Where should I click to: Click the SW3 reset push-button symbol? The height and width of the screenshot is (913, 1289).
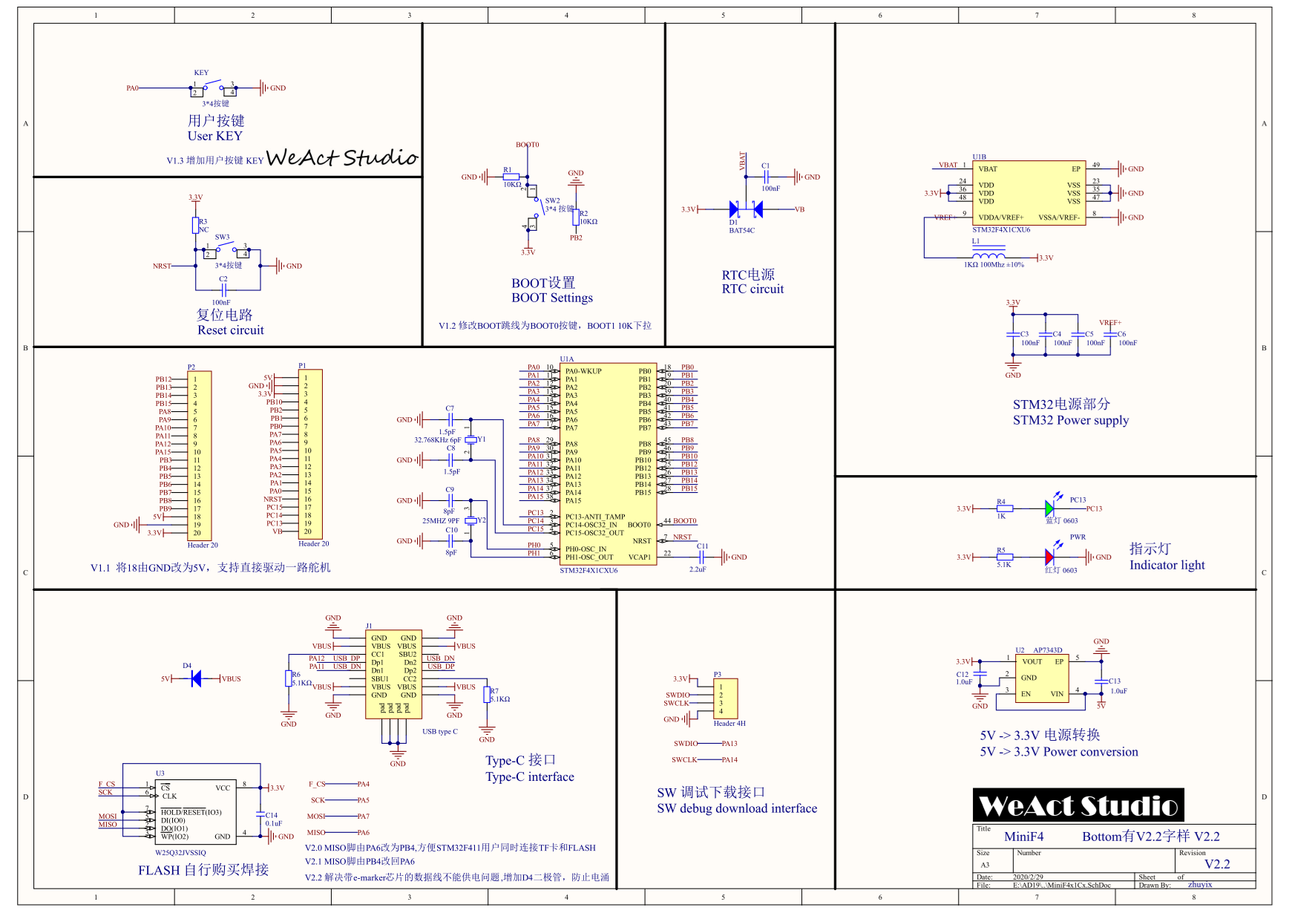tap(227, 249)
